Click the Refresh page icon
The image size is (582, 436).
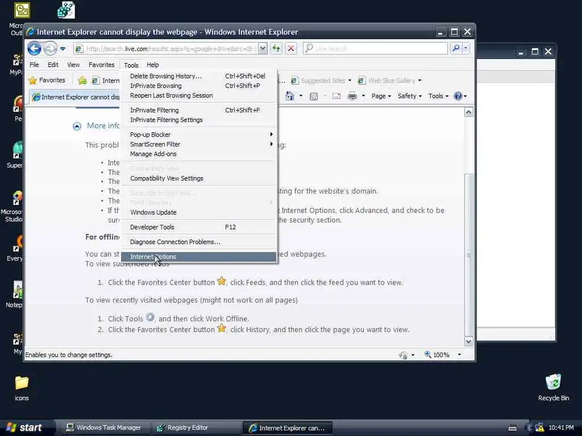[x=276, y=48]
